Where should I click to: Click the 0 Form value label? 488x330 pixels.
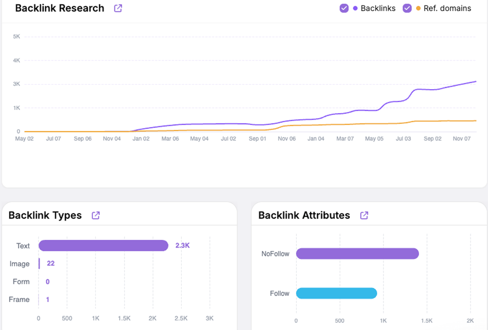click(x=48, y=282)
